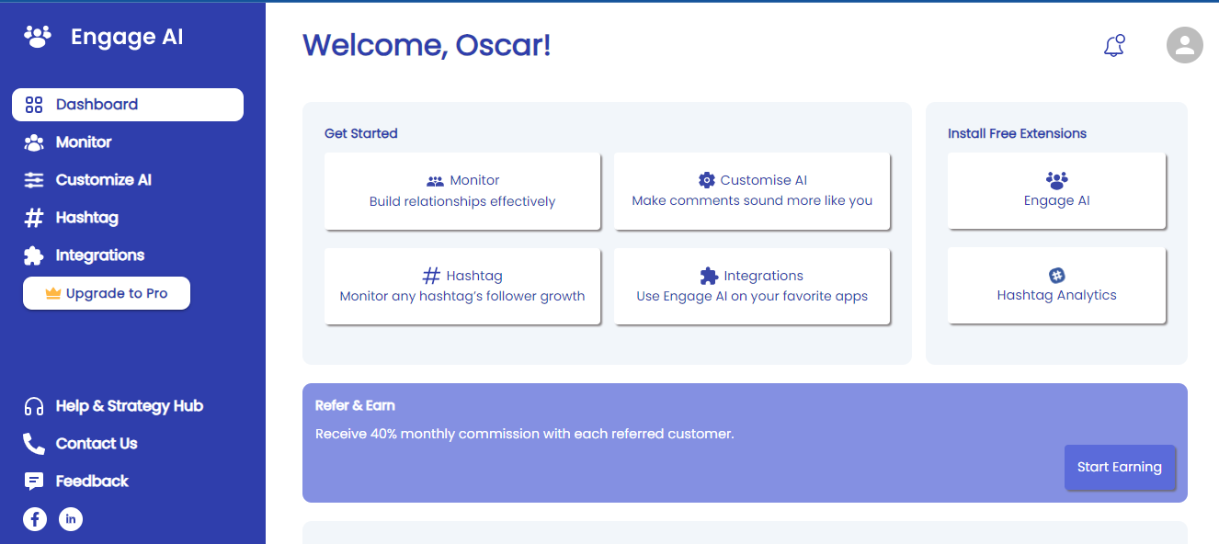Image resolution: width=1219 pixels, height=544 pixels.
Task: Click the Customize AI sliders icon
Action: pyautogui.click(x=34, y=180)
